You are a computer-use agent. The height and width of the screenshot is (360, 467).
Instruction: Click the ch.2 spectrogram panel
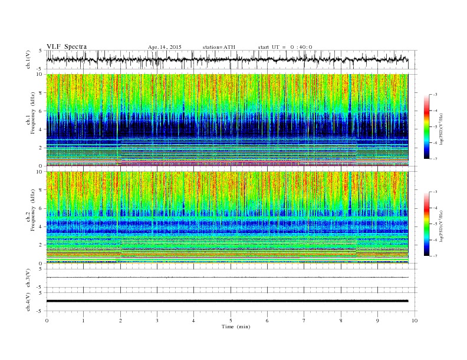227,218
